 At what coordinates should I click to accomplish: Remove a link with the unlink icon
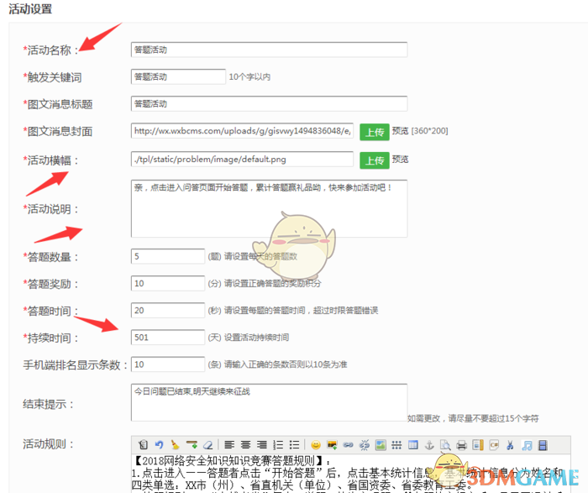click(x=364, y=445)
